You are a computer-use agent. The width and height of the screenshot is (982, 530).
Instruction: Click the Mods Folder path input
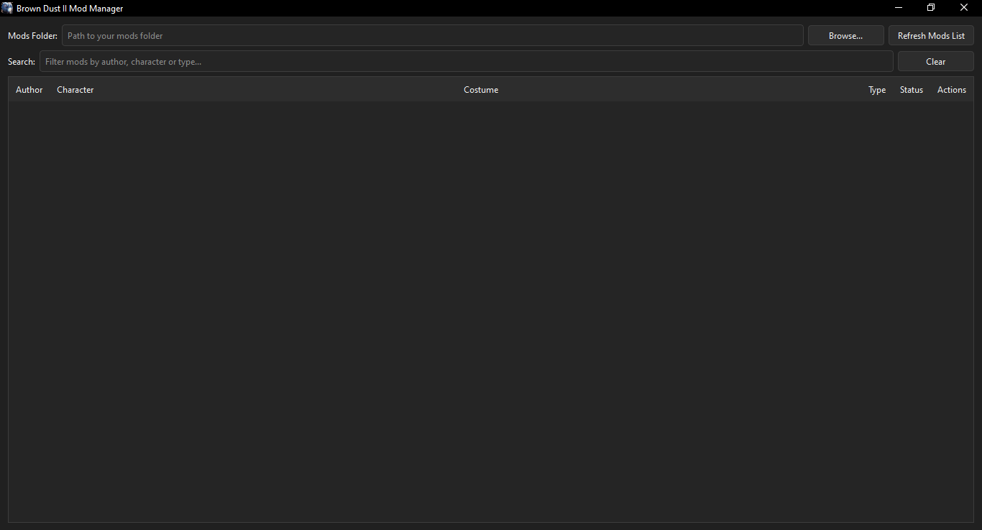tap(431, 35)
